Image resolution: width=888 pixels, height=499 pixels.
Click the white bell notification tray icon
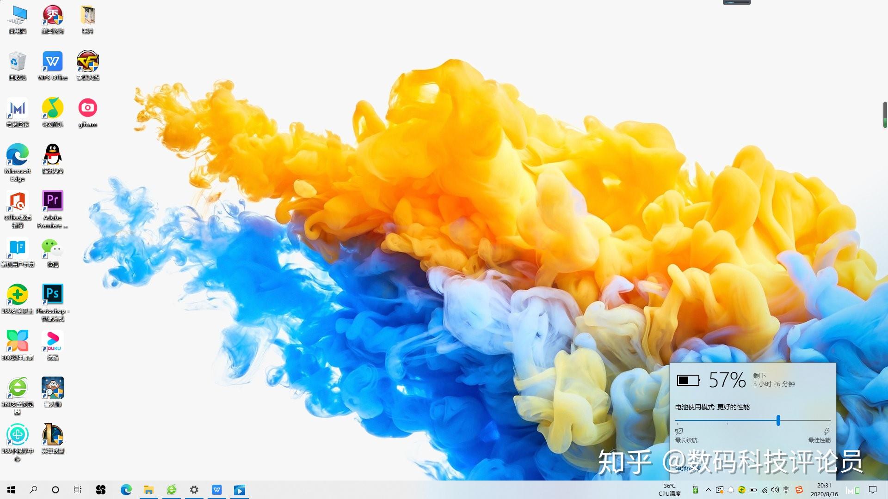coord(731,490)
